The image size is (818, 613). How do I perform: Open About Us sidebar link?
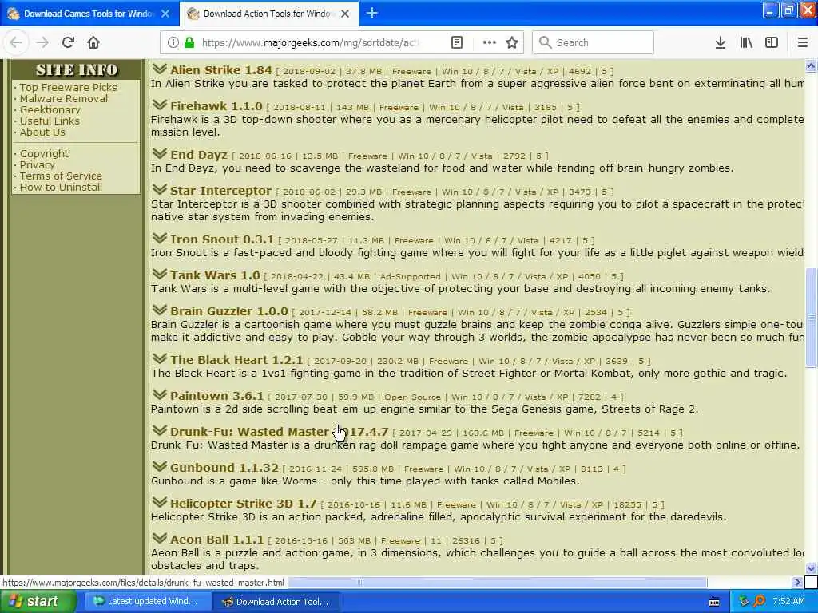coord(42,132)
